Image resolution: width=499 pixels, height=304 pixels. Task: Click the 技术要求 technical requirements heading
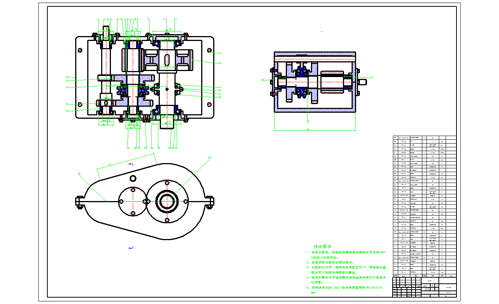tap(322, 247)
